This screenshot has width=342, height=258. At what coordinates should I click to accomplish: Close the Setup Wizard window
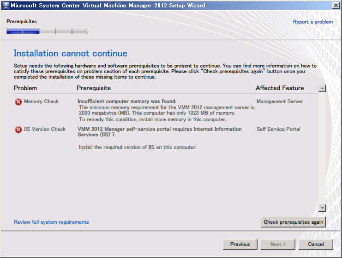click(x=336, y=6)
